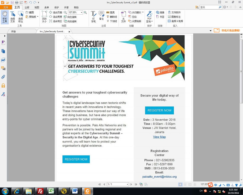Click REGISTER NOW button in gray sidebar box

(159, 110)
